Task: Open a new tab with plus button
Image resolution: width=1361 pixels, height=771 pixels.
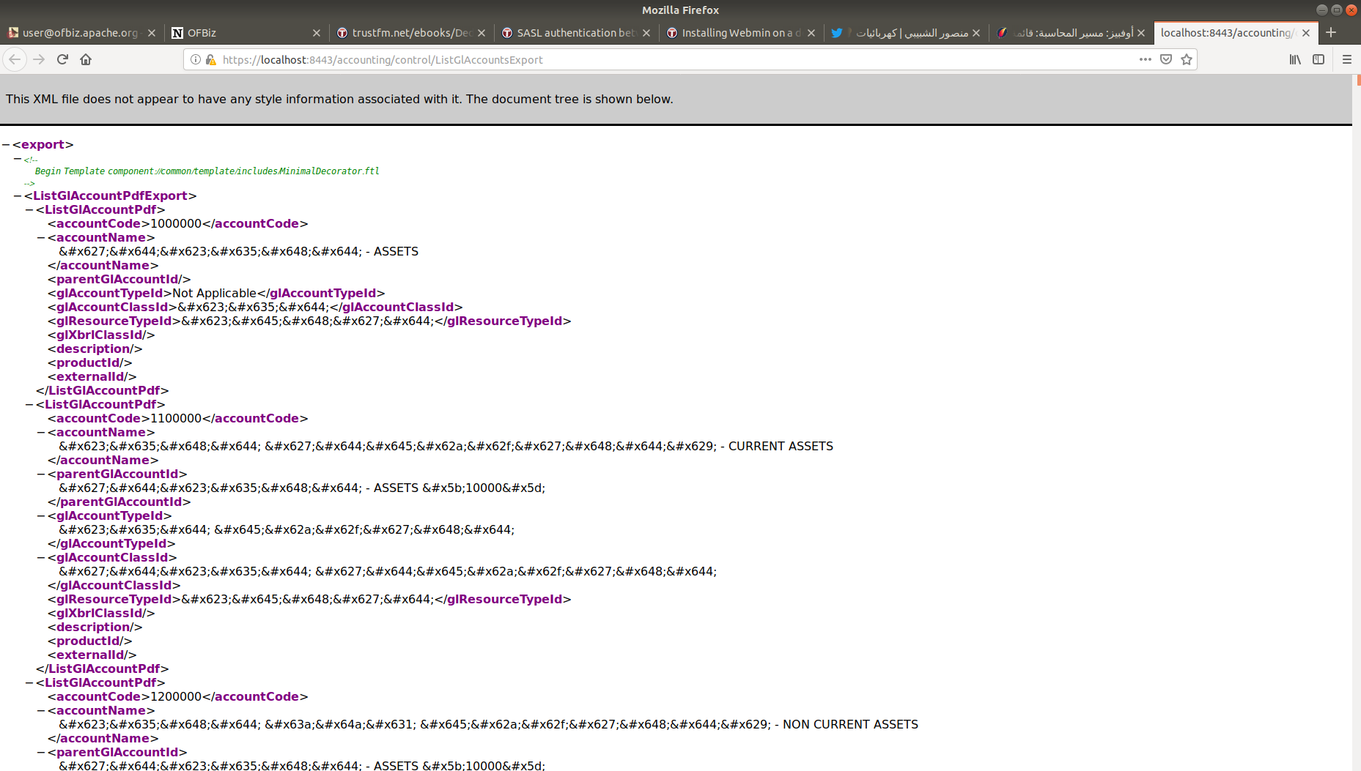Action: (x=1331, y=32)
